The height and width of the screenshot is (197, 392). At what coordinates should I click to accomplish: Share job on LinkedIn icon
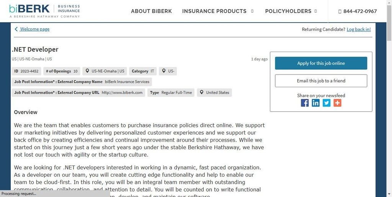pyautogui.click(x=315, y=103)
